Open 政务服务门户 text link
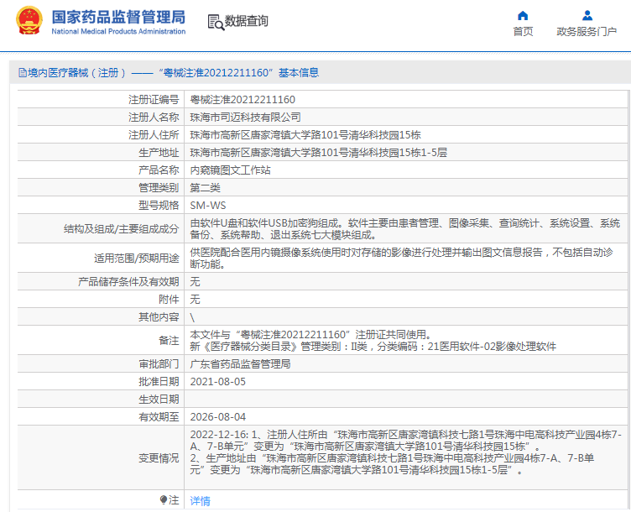 click(x=587, y=31)
